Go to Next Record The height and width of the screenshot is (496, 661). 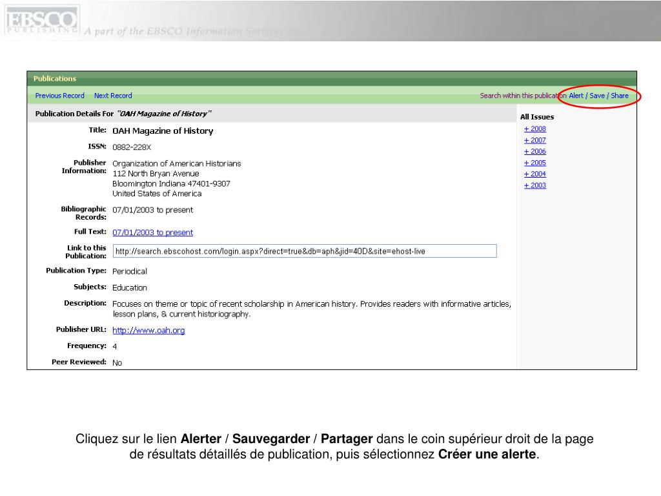[x=113, y=96]
